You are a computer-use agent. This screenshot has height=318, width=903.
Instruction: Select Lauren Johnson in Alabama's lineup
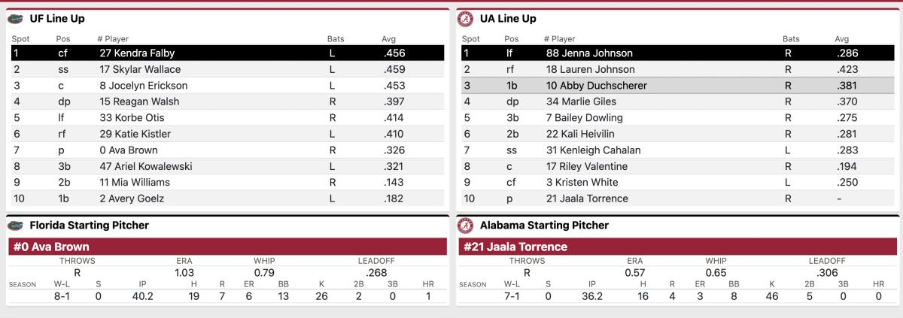(591, 69)
